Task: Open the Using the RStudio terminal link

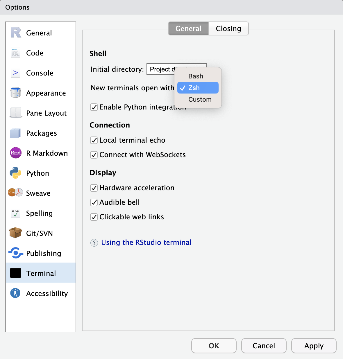Action: (146, 242)
